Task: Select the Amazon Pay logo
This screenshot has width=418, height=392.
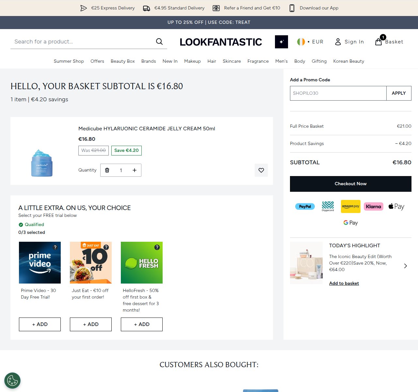Action: [351, 206]
